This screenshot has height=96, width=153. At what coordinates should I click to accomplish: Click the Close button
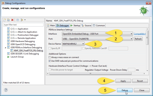point(142,90)
